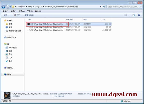The height and width of the screenshot is (104, 144).
Task: Click the WPS cloud icon
Action: tap(5, 37)
